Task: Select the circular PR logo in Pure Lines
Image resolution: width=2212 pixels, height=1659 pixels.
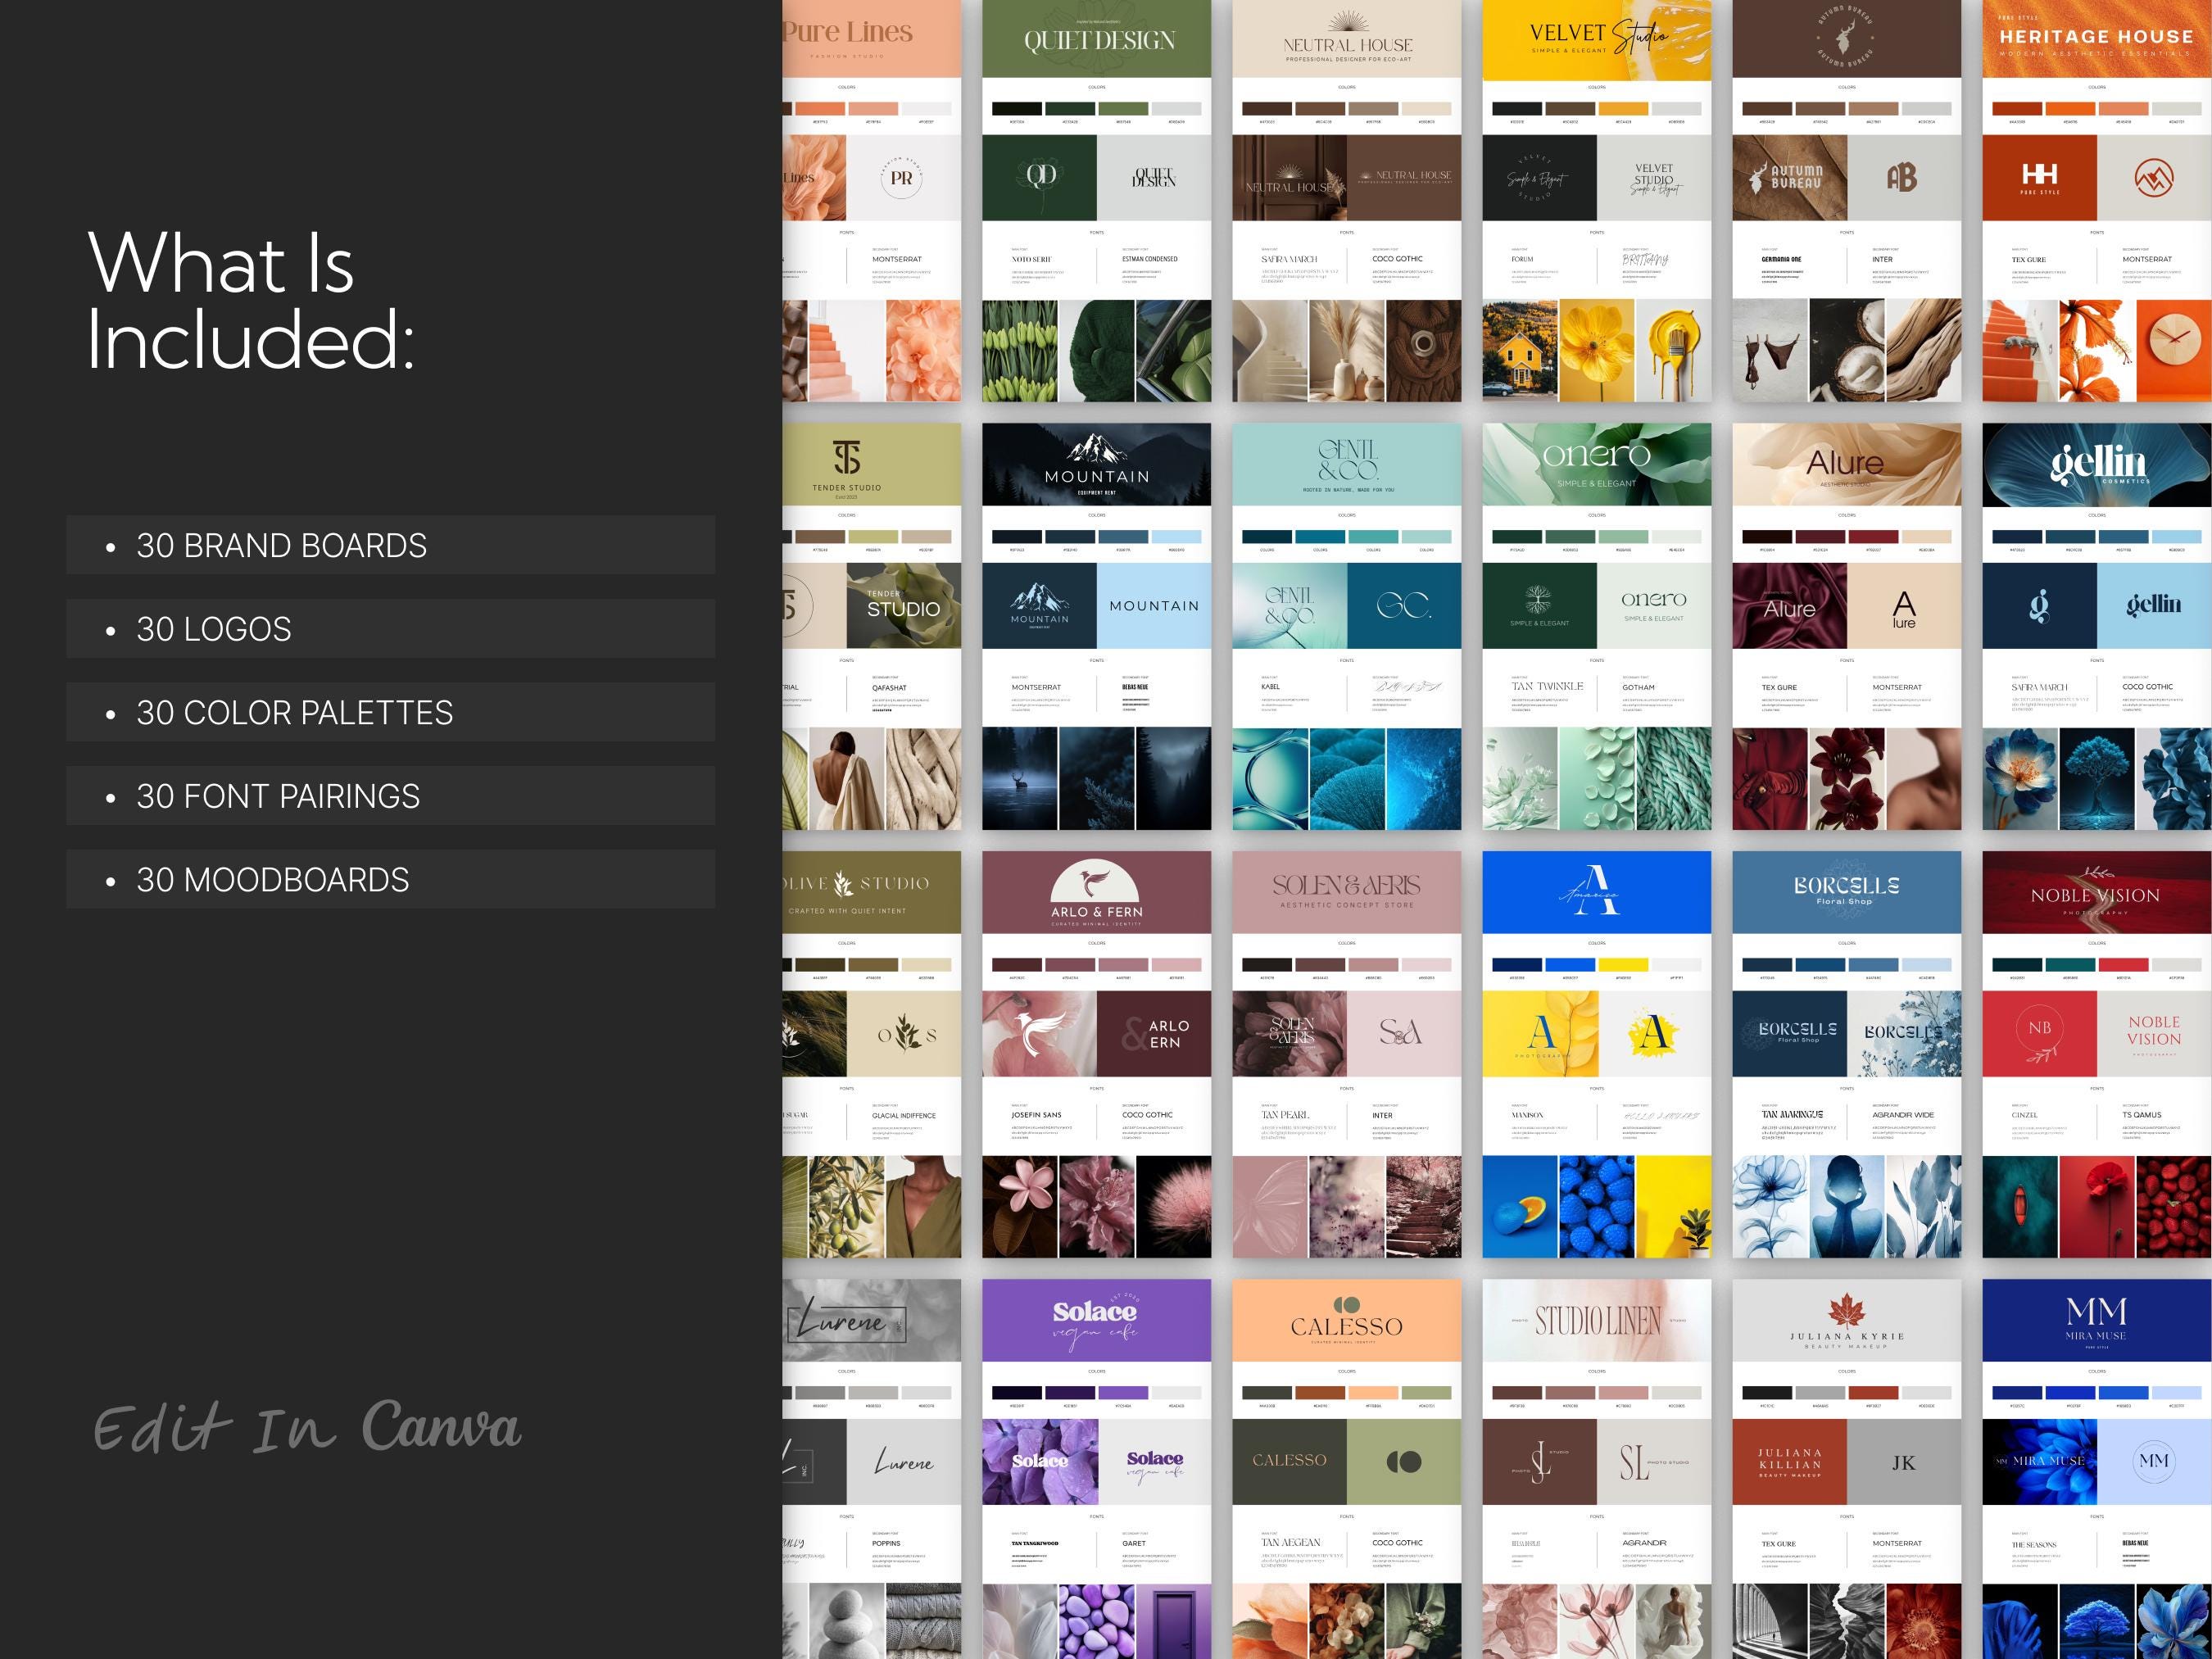Action: pyautogui.click(x=902, y=178)
